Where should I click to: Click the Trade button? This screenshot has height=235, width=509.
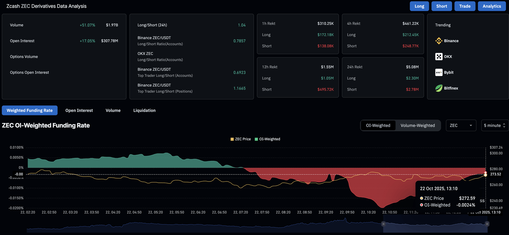tap(465, 6)
